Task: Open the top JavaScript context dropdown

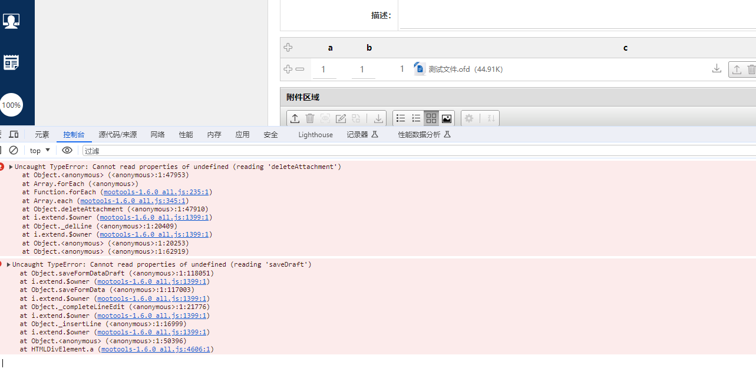Action: 40,151
